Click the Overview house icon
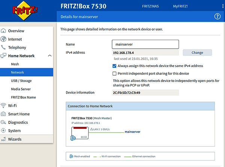225x167 pixels. (3, 31)
